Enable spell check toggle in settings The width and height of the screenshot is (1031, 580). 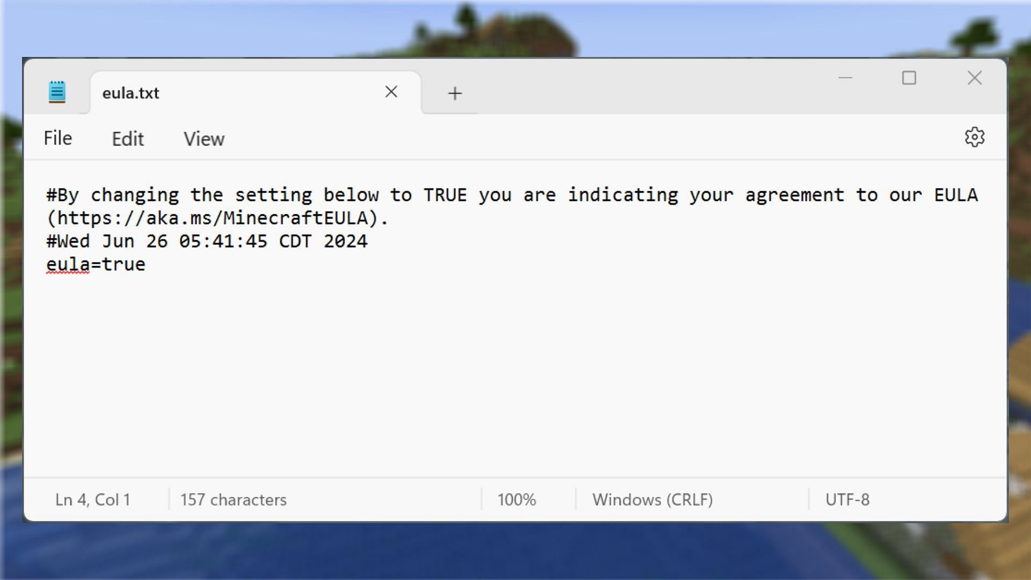(975, 137)
